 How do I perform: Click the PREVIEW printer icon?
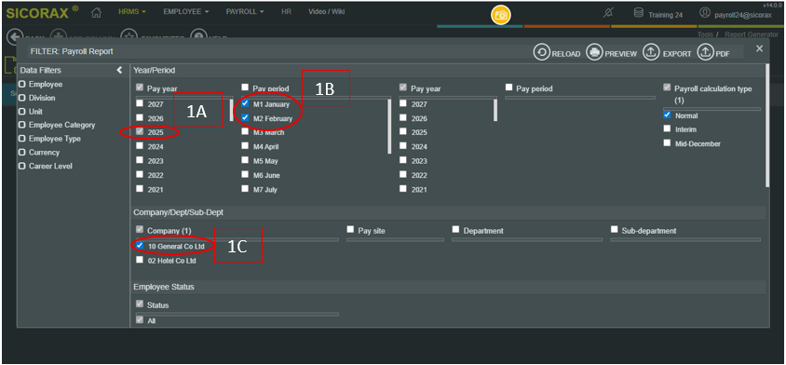pos(594,53)
